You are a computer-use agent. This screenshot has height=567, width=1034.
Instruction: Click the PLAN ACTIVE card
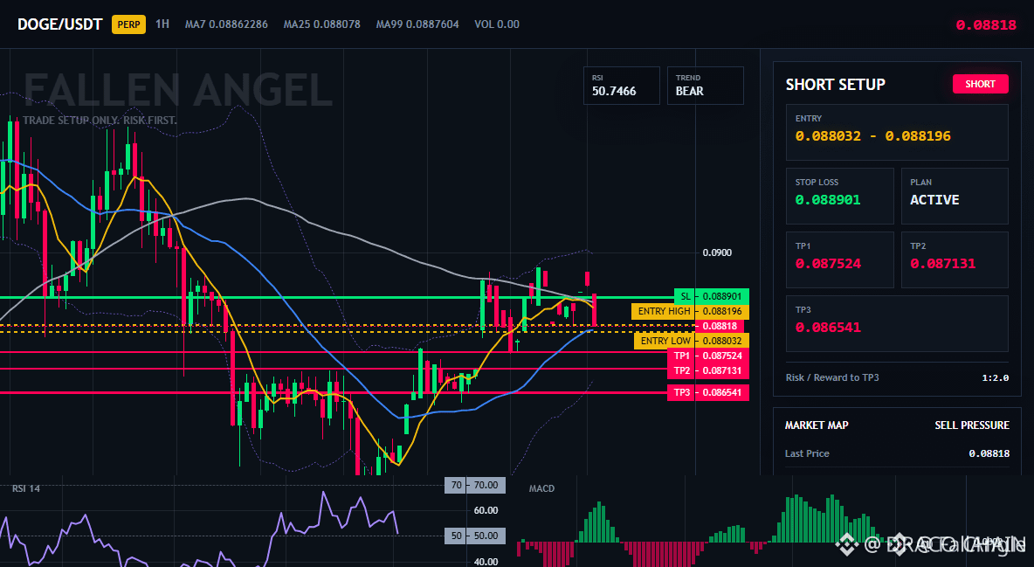click(955, 196)
